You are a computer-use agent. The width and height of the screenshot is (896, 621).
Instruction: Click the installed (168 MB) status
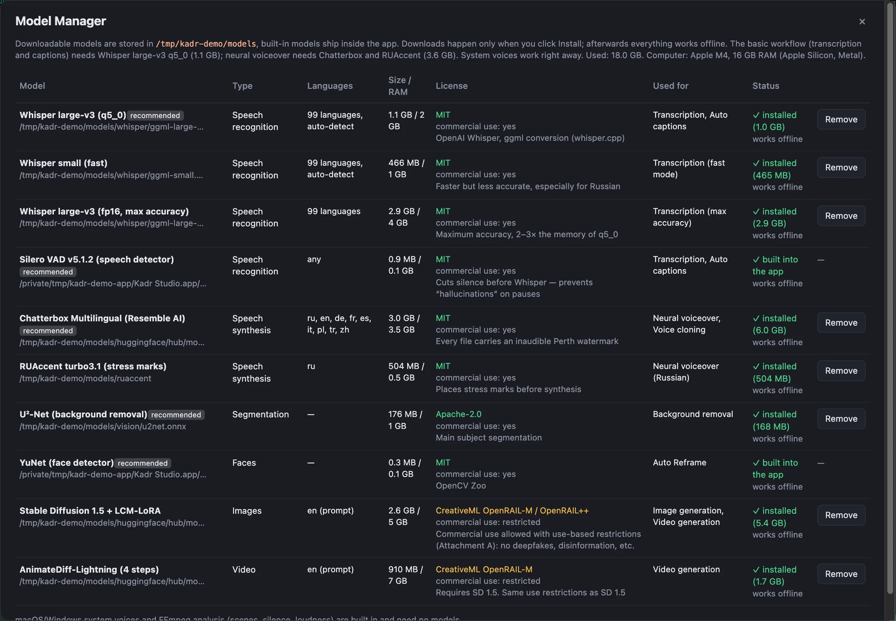tap(774, 421)
